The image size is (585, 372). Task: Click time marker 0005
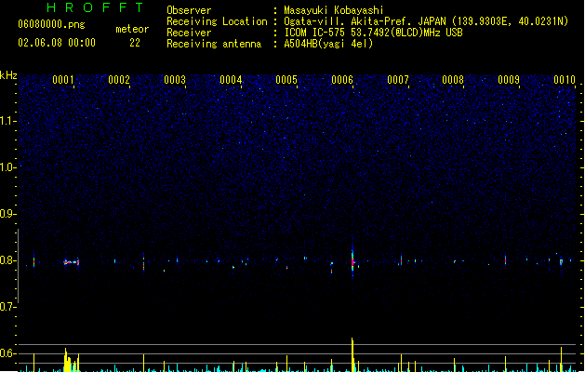(286, 80)
